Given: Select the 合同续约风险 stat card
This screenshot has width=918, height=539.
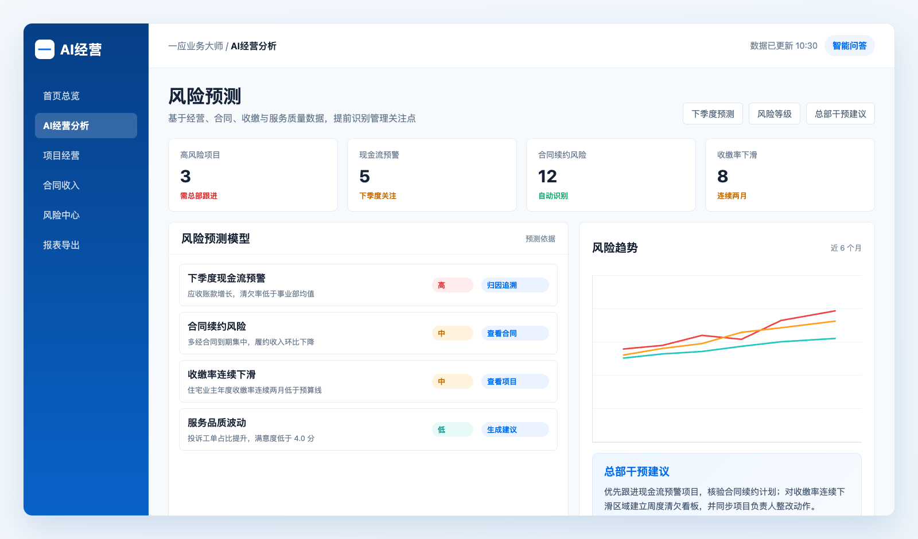Looking at the screenshot, I should (x=611, y=175).
